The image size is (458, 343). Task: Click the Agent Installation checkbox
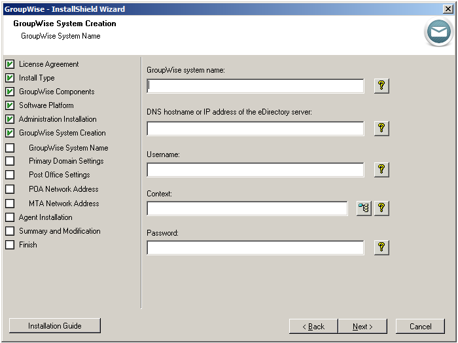[x=10, y=217]
